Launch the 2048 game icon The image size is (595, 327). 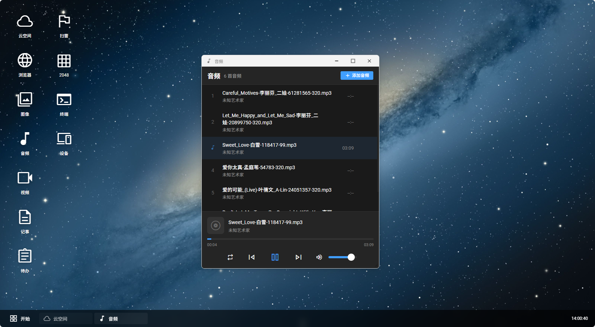tap(64, 66)
